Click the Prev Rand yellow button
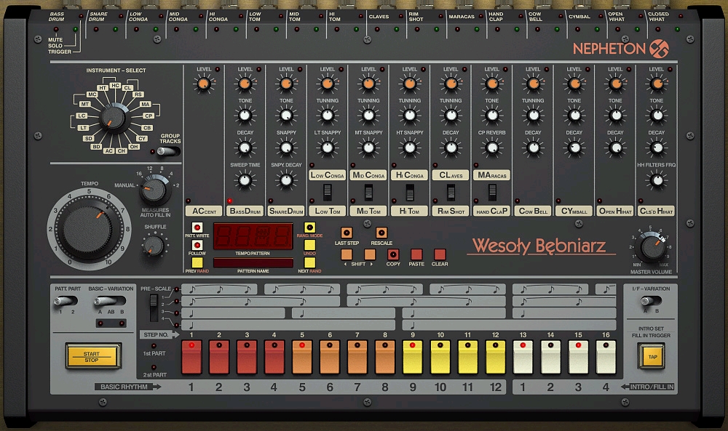728x431 pixels. pyautogui.click(x=197, y=263)
